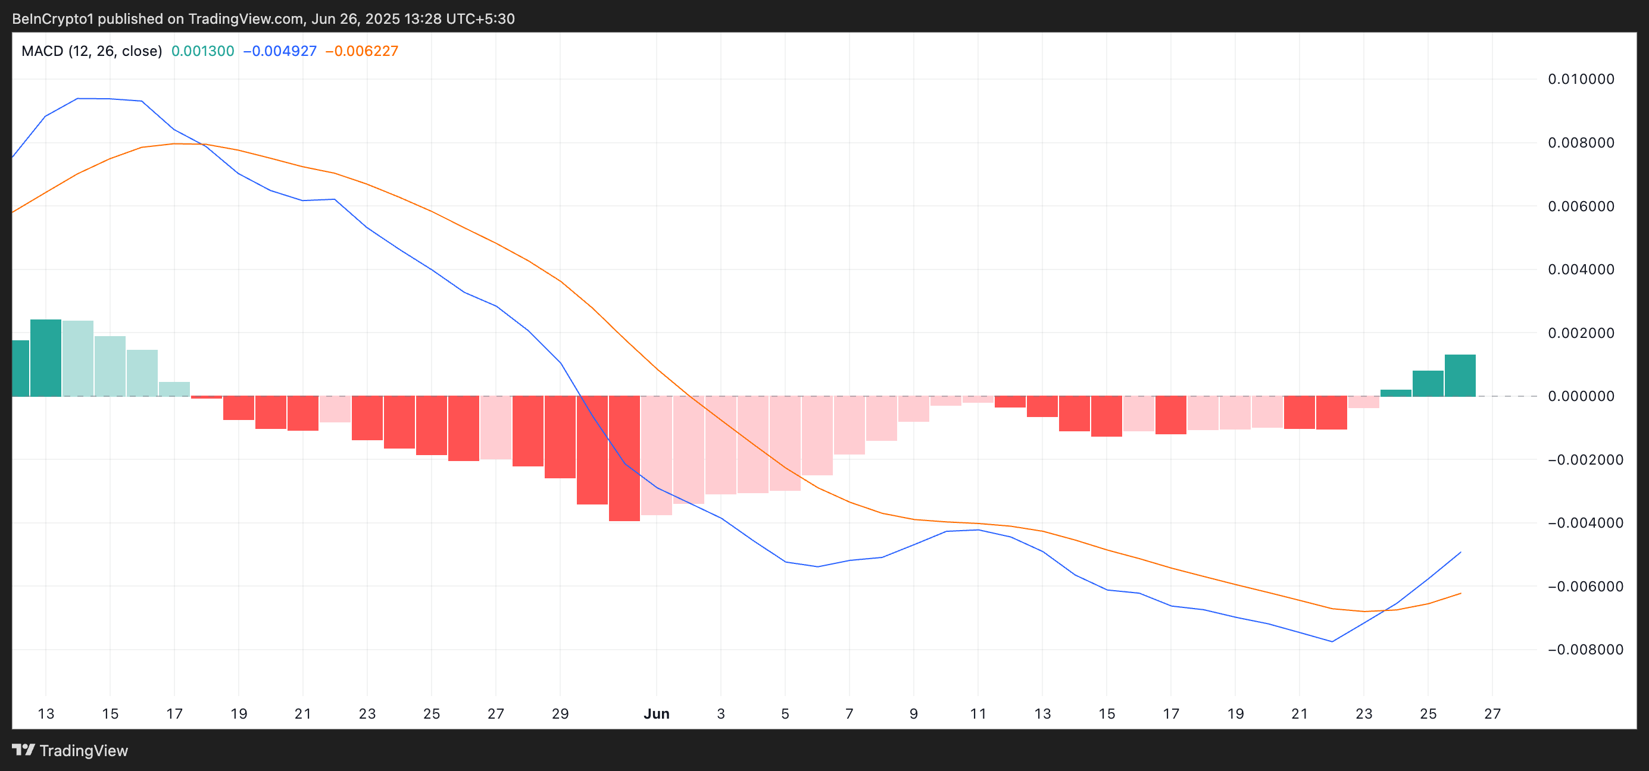Click the orange signal value -0.006227

click(x=362, y=51)
